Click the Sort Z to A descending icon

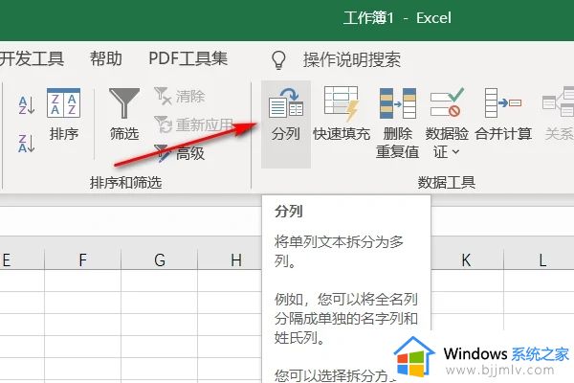coord(27,144)
